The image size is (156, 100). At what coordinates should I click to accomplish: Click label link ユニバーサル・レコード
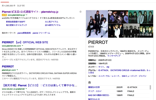[109, 76]
